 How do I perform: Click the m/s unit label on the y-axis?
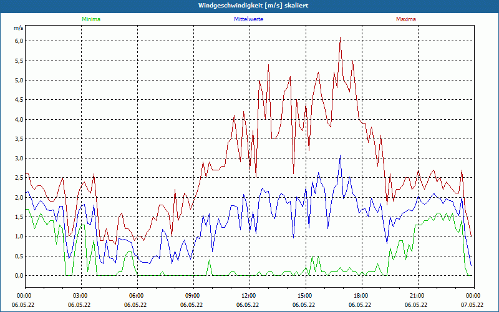(x=19, y=28)
